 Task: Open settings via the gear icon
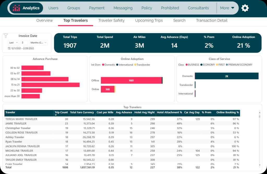(x=245, y=8)
